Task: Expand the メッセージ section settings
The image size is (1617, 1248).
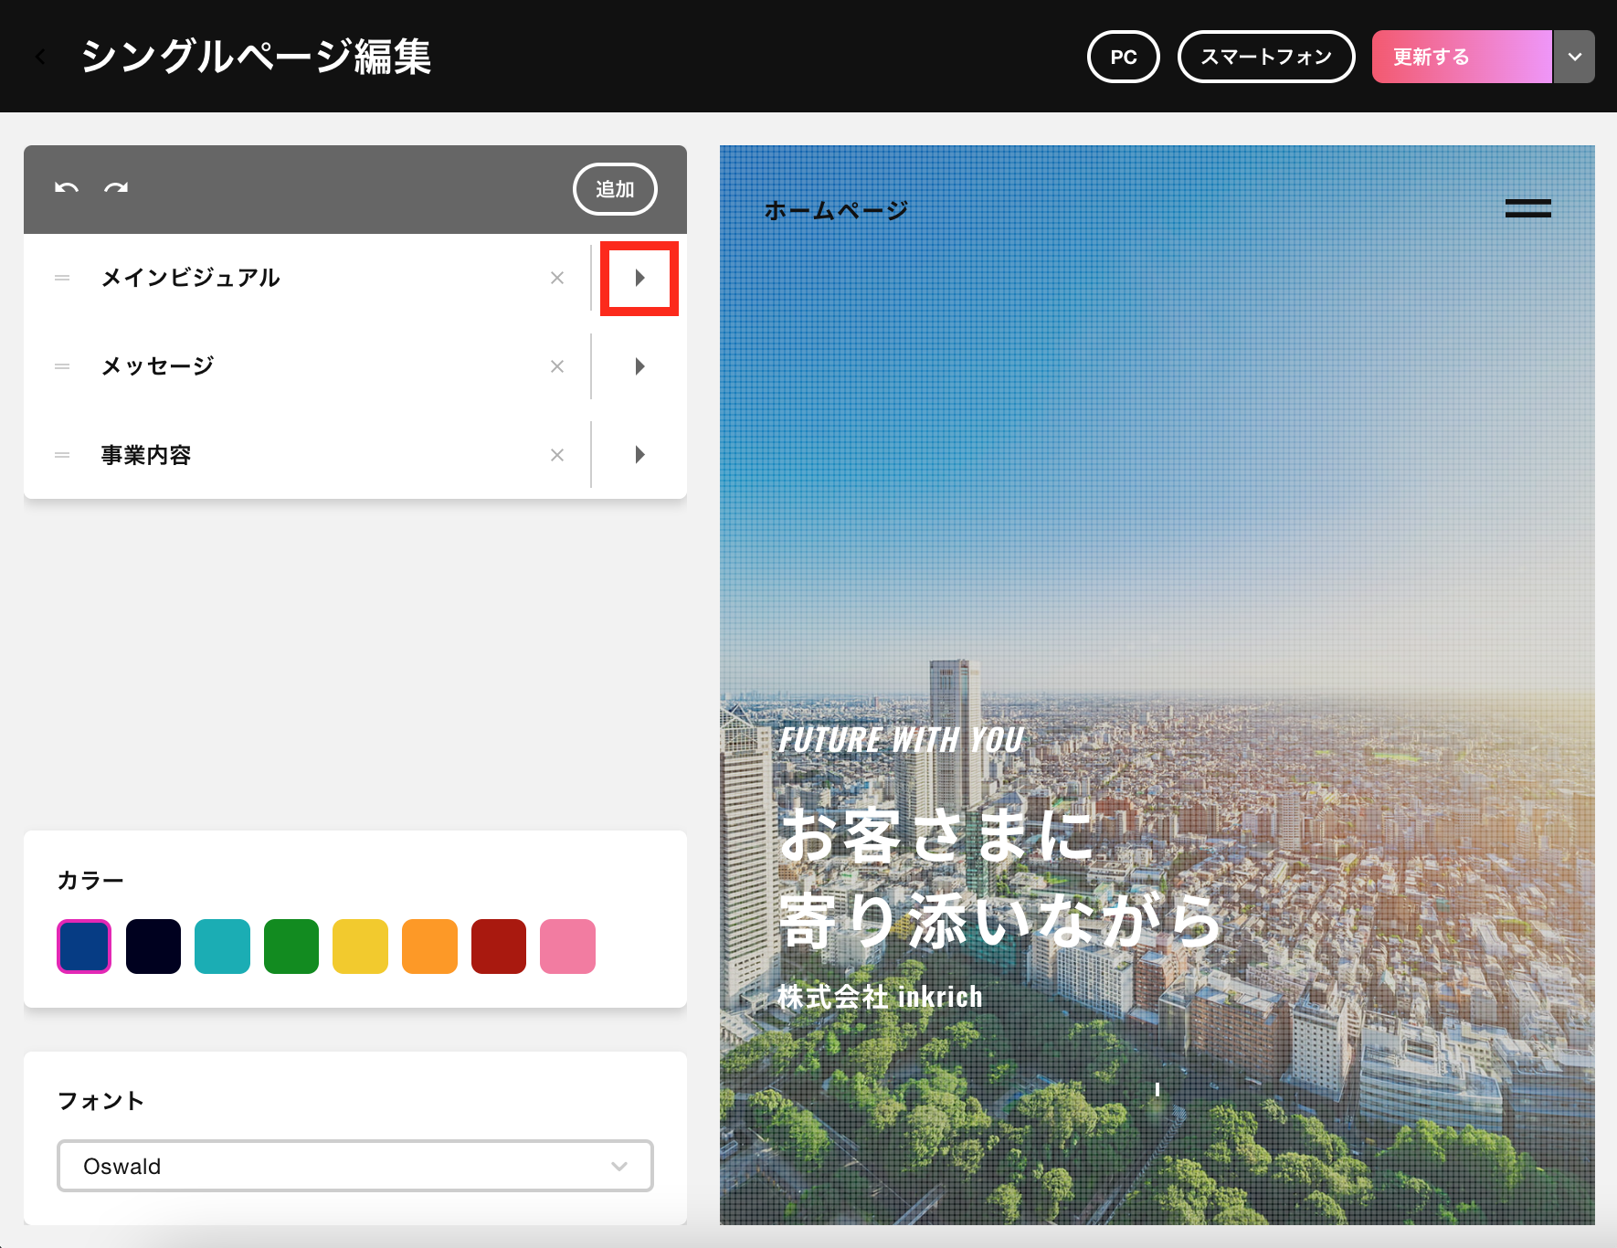Action: click(x=639, y=366)
